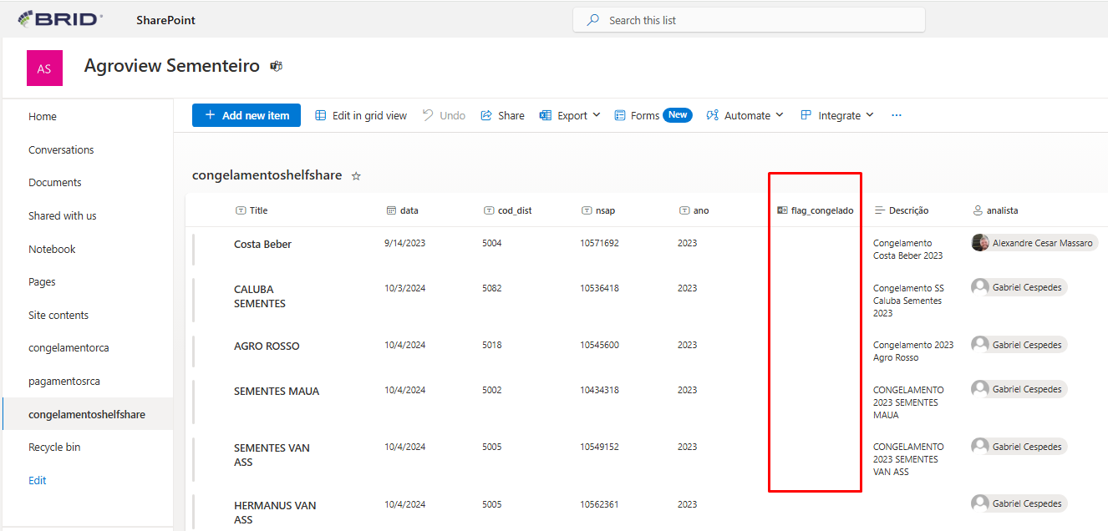Open the SEMENTES VAN ASS item
This screenshot has height=531, width=1108.
272,455
